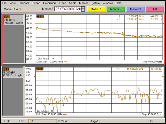Click marker 2 on the S21 trace
Viewport: 166px width, 124px height.
[x=123, y=32]
